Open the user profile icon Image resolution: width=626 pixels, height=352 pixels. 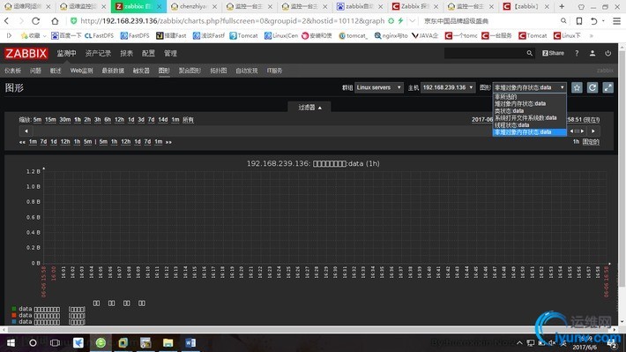[592, 53]
